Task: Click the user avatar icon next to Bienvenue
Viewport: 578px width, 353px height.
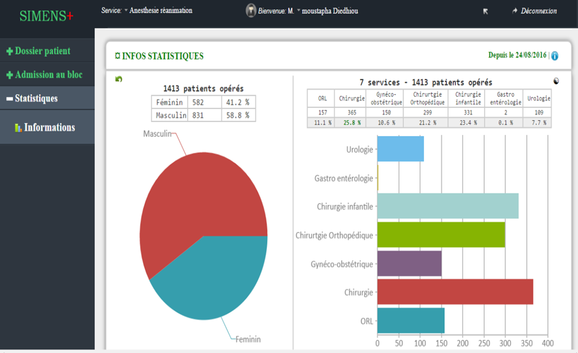Action: tap(251, 10)
